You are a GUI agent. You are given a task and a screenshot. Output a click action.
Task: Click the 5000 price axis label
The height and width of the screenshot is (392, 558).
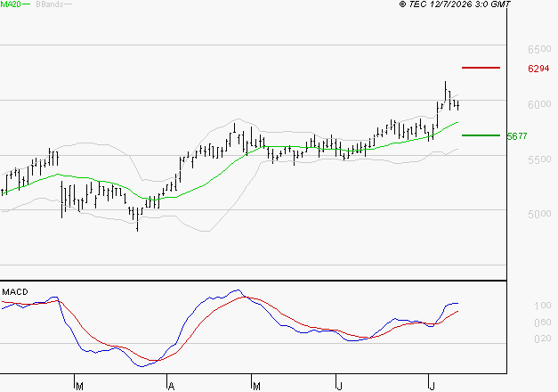click(x=539, y=214)
